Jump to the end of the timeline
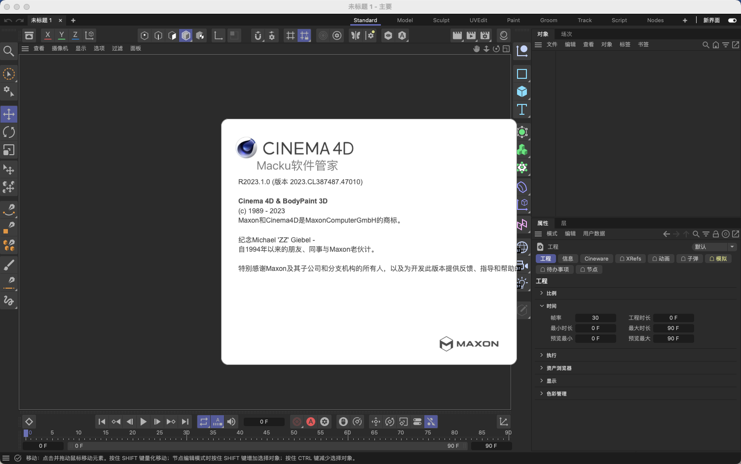The height and width of the screenshot is (464, 741). (185, 422)
